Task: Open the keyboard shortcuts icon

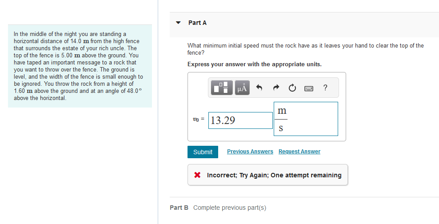Action: click(309, 88)
